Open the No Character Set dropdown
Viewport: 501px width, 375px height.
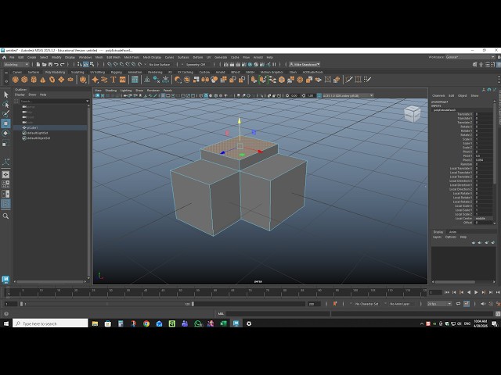point(366,304)
